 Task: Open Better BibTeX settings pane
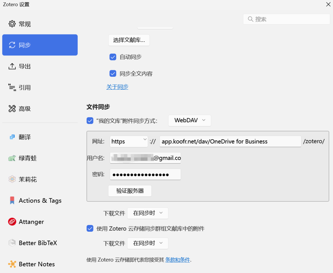[x=38, y=243]
